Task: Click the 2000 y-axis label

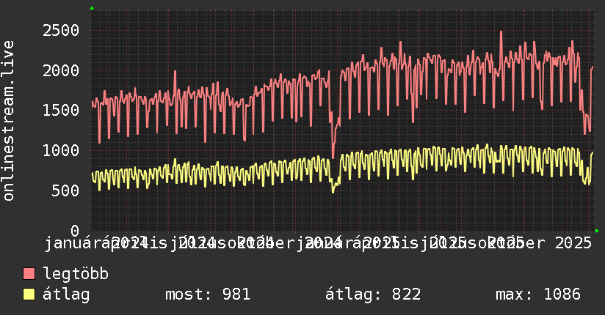Action: click(61, 70)
